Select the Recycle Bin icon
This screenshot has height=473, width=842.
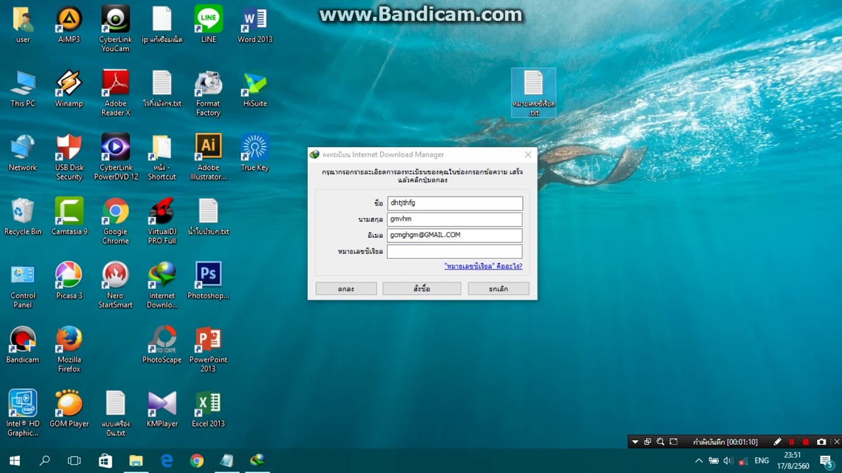(22, 217)
